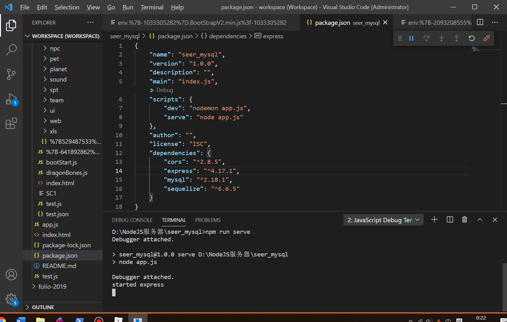Create a new terminal with plus icon

click(434, 220)
